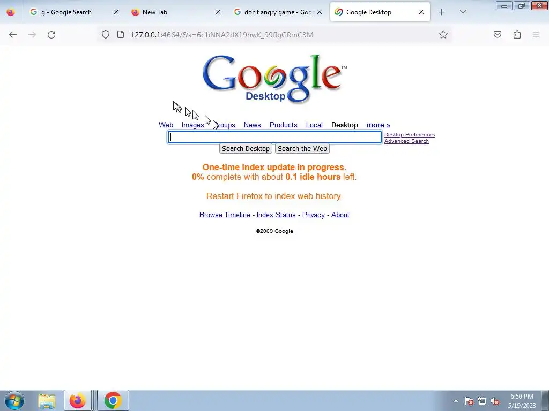Open the tracking protection shield icon
This screenshot has height=411, width=549.
(106, 34)
